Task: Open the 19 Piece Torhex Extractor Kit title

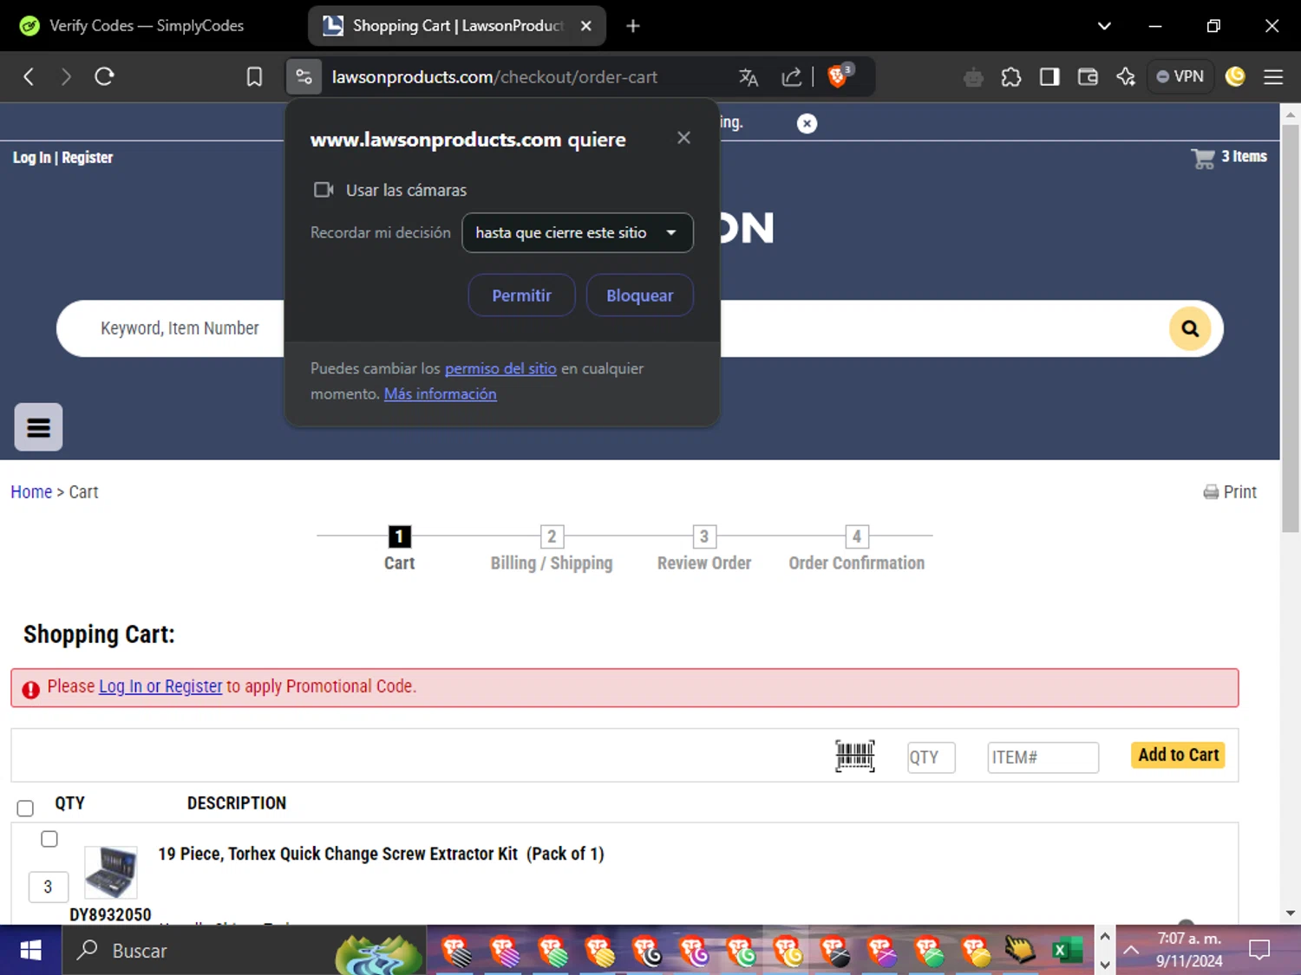Action: click(381, 854)
